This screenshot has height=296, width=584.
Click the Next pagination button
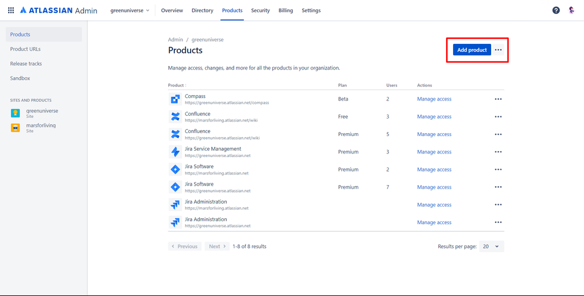tap(217, 246)
